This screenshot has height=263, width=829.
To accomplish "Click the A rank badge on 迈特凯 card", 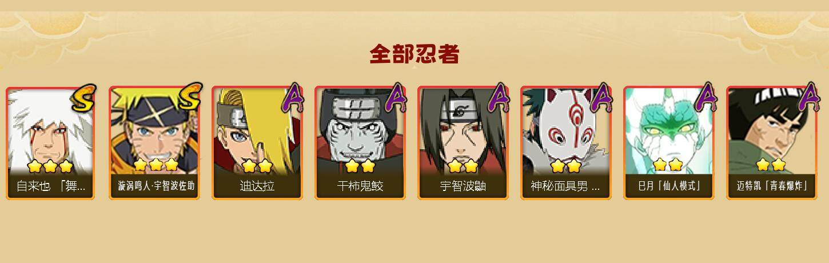I will click(807, 97).
